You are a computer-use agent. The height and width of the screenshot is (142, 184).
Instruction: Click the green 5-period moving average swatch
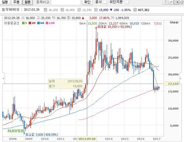(x=23, y=23)
